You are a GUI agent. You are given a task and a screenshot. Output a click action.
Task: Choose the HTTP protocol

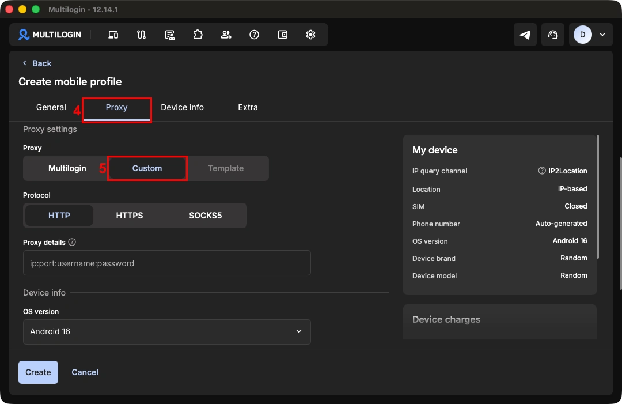point(59,216)
